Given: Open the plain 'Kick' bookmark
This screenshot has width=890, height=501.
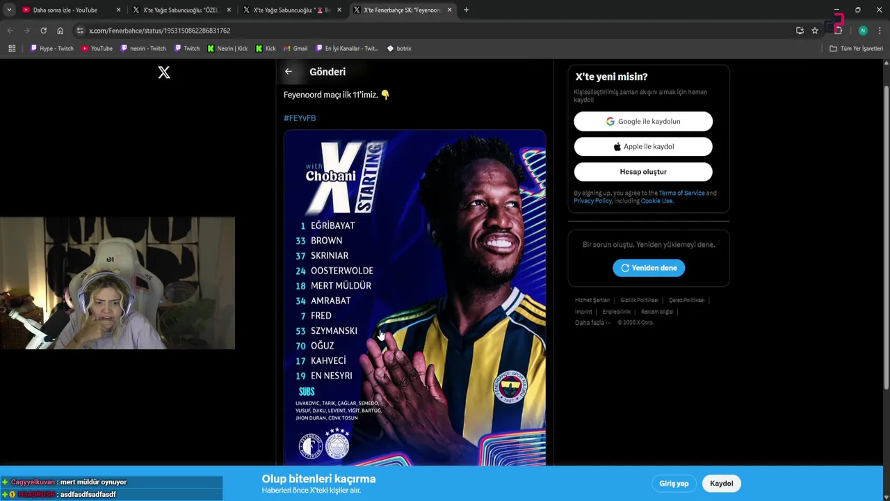Looking at the screenshot, I should 266,49.
